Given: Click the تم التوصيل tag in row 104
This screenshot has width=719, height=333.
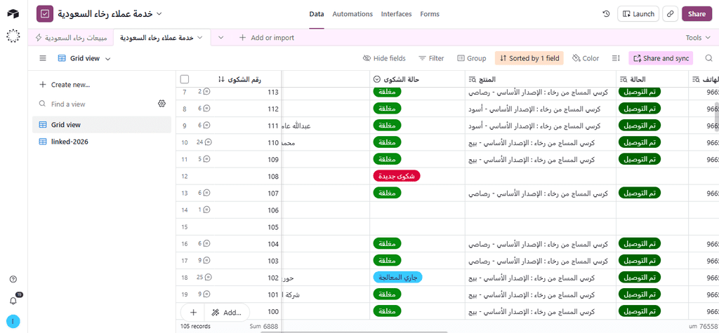Looking at the screenshot, I should pos(639,244).
